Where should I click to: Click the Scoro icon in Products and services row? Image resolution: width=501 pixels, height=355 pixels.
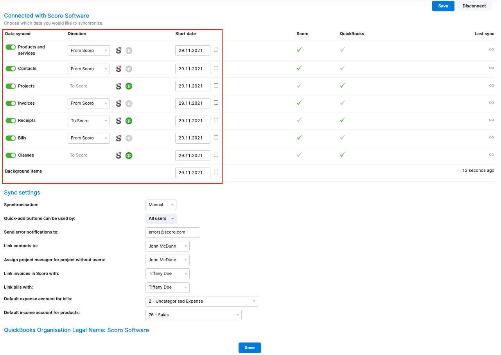coord(119,50)
